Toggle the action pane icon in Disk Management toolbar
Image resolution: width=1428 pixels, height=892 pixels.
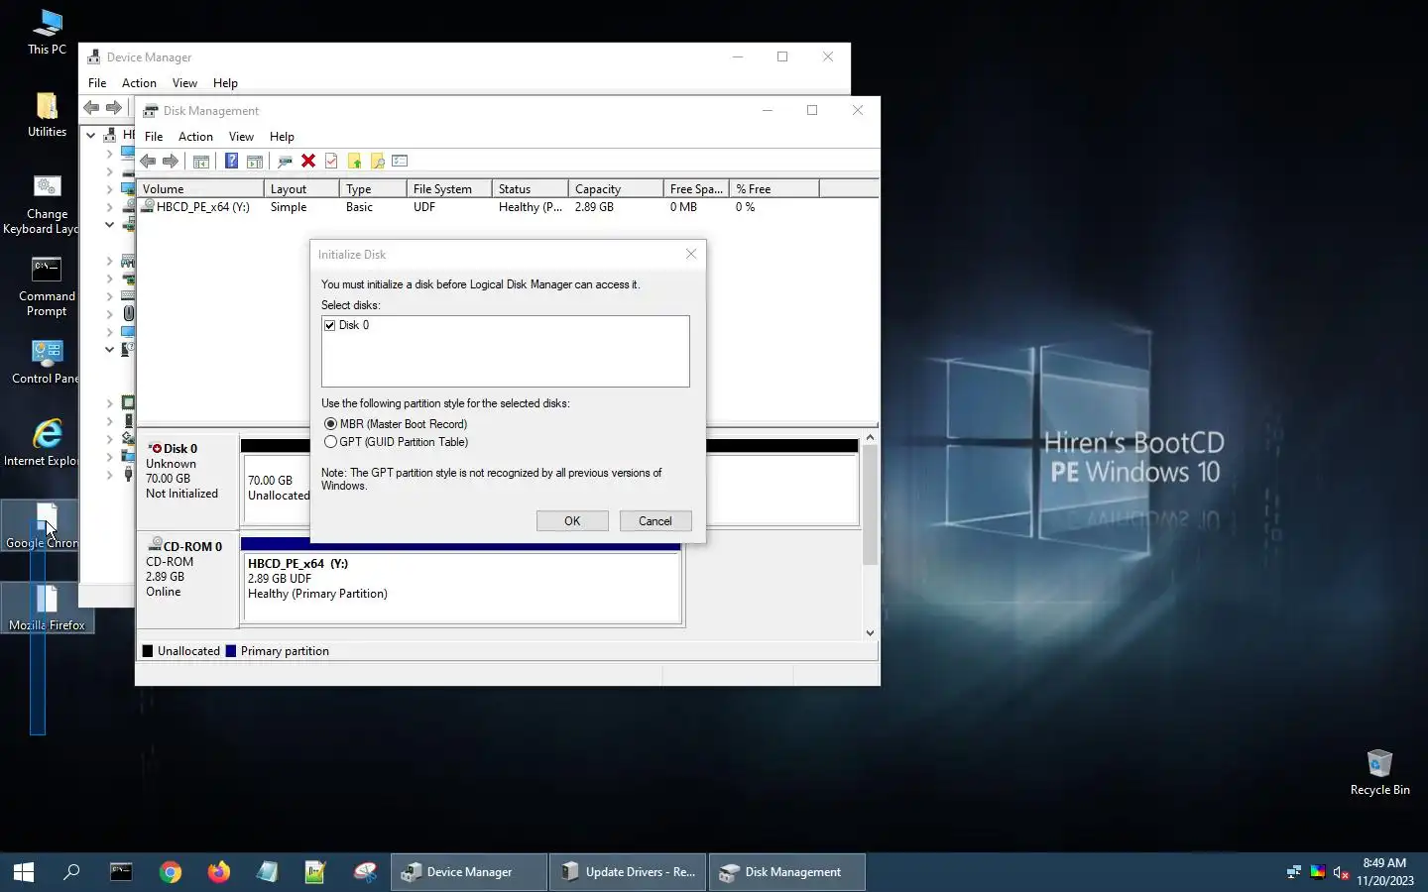coord(255,162)
